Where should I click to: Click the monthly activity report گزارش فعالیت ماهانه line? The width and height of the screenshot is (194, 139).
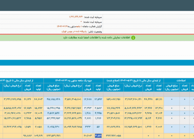click(x=80, y=27)
